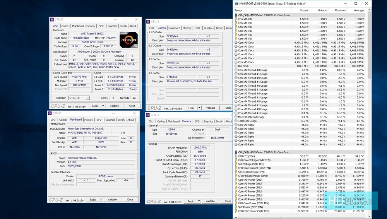
Task: Click the thermometer icon beside CPU (Tctl/Tdie)
Action: (236, 156)
